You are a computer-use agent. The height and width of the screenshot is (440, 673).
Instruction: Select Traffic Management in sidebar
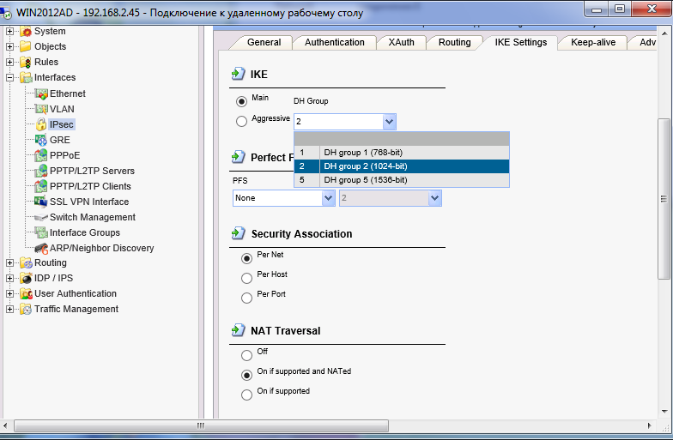pos(76,309)
